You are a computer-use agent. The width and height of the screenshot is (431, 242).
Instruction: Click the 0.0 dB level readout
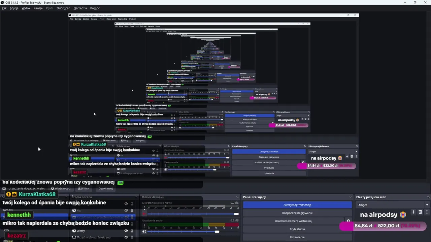(234, 203)
